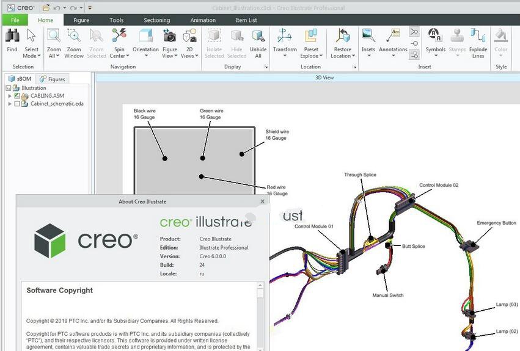Open the Spin Center tool
This screenshot has width=520, height=351.
[x=119, y=37]
